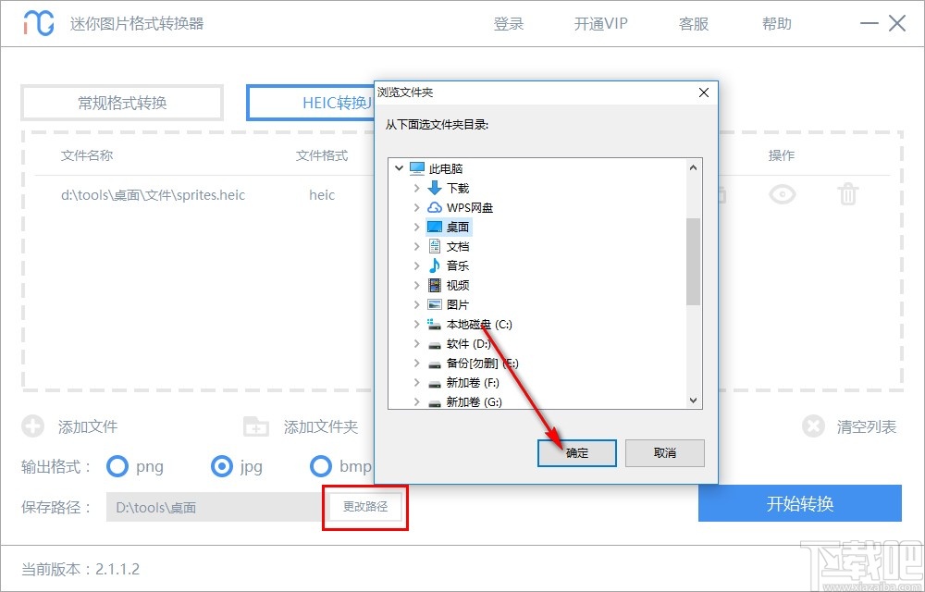The width and height of the screenshot is (925, 592).
Task: Select the png output format radio button
Action: coord(118,467)
